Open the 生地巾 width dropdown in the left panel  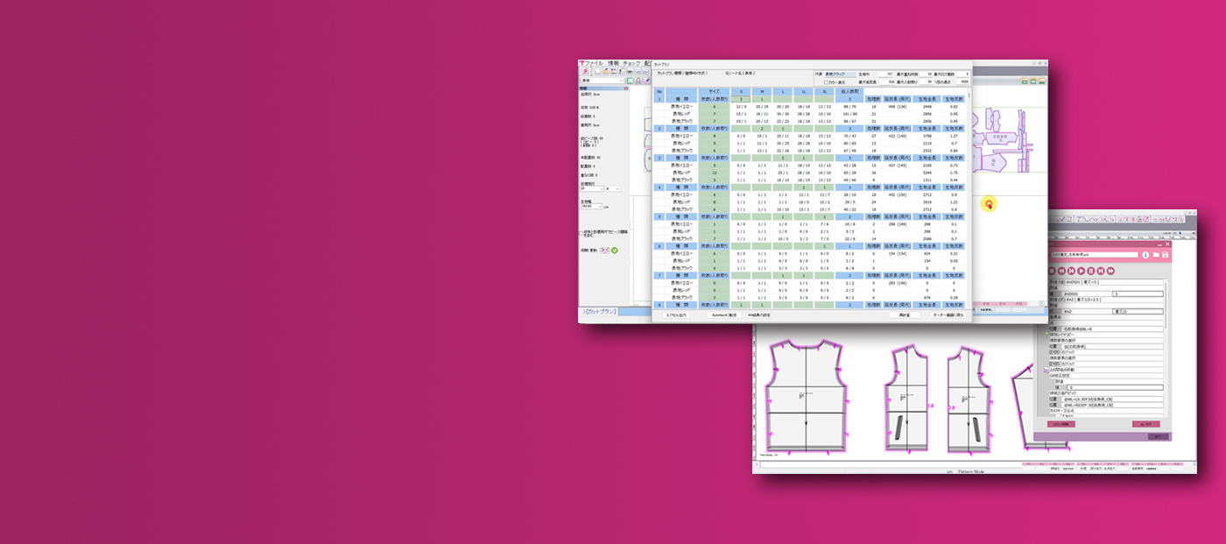(592, 207)
